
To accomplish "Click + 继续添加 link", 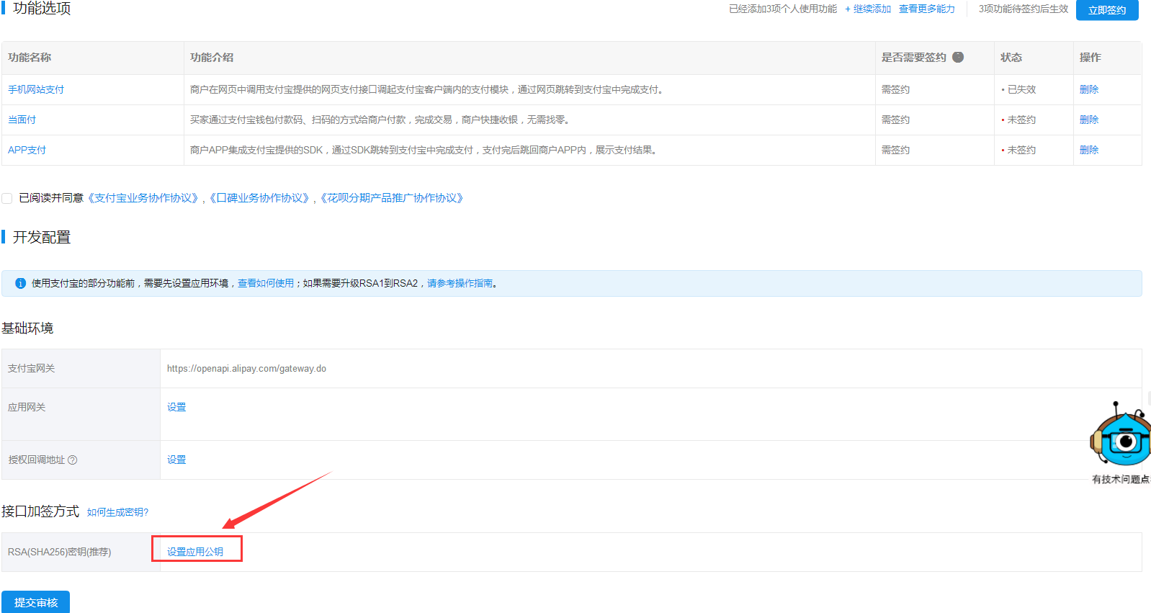I will 868,9.
